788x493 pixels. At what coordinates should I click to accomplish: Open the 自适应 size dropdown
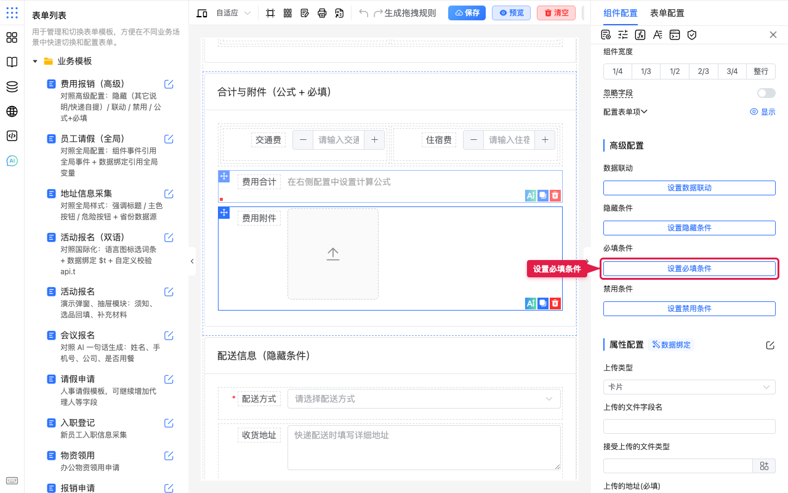coord(233,13)
